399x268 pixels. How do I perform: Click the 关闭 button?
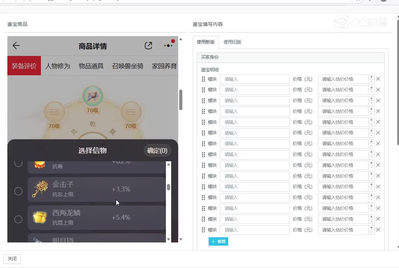pyautogui.click(x=12, y=259)
